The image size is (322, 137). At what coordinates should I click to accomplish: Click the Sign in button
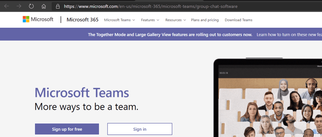click(x=140, y=129)
